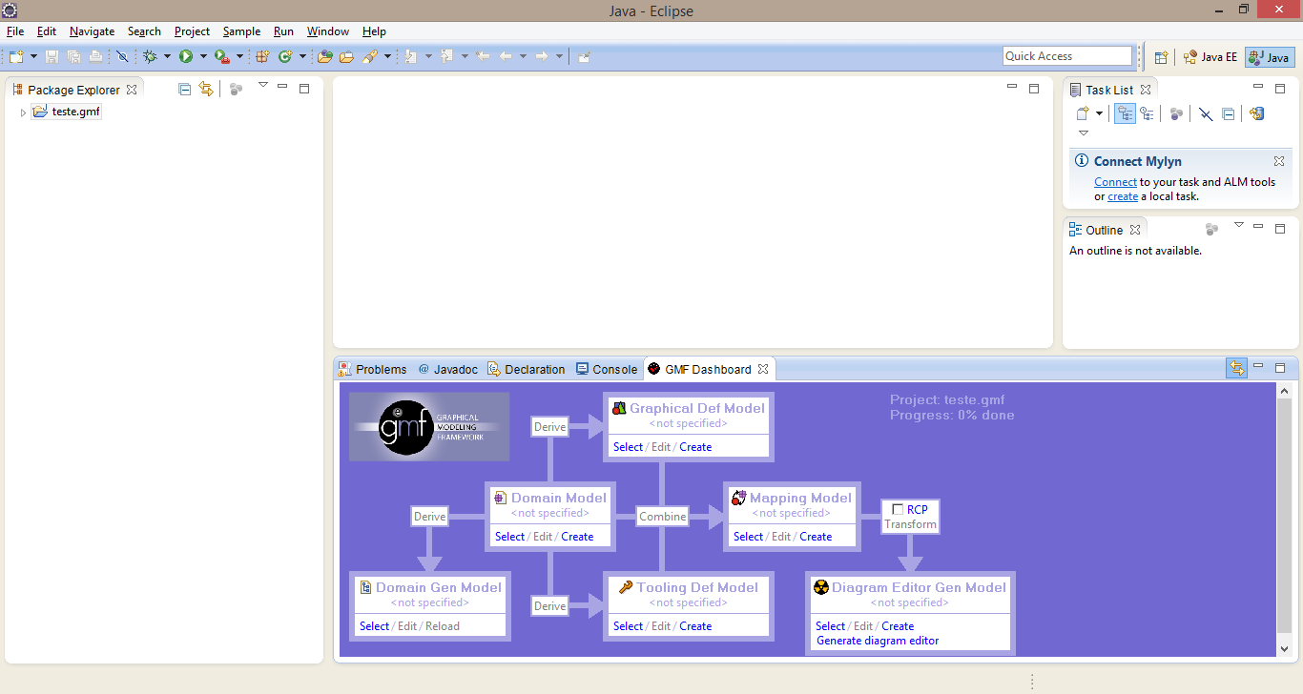Open the Sample menu

[241, 31]
